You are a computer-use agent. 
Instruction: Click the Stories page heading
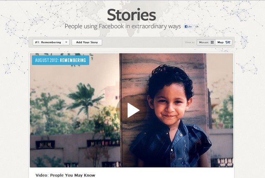[131, 15]
